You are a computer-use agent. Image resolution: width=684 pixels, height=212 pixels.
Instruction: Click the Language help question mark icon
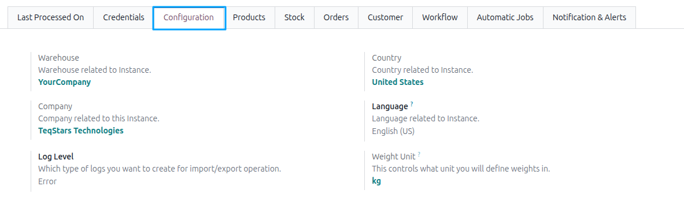click(412, 104)
